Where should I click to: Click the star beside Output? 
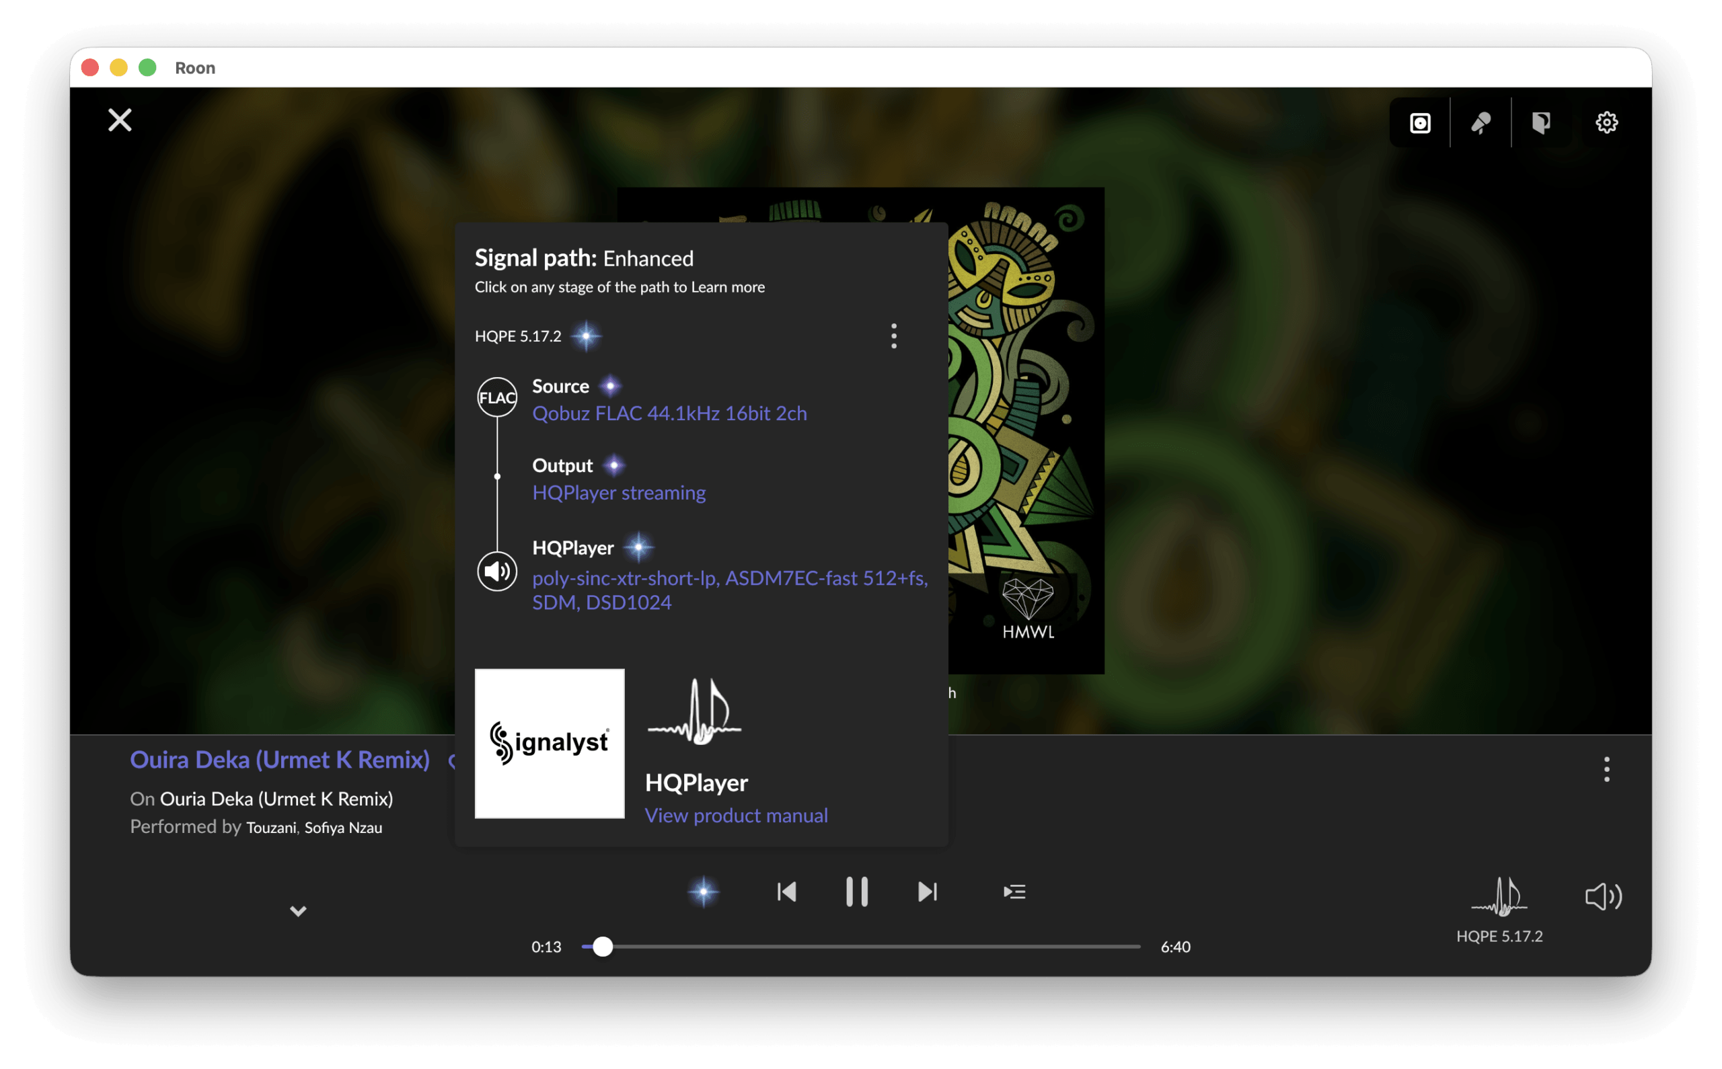pos(614,466)
